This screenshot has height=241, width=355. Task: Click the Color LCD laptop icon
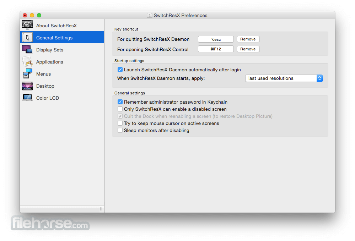[x=27, y=98]
